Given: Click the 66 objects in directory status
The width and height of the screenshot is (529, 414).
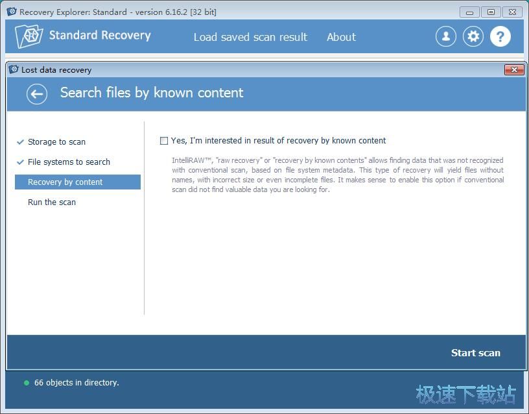Looking at the screenshot, I should [x=76, y=383].
